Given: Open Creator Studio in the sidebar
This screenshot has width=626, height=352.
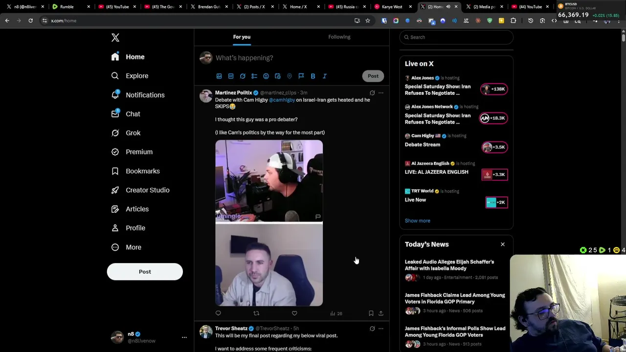Looking at the screenshot, I should (140, 190).
